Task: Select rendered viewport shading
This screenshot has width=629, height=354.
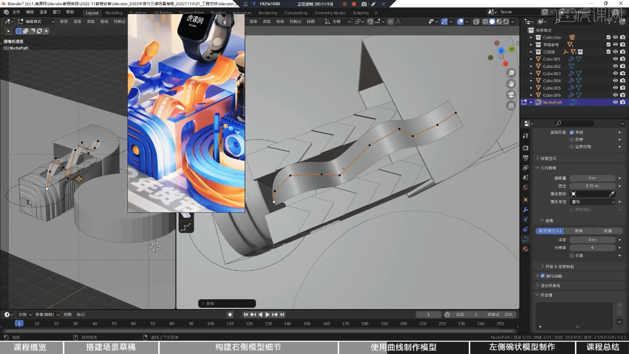Action: click(x=506, y=22)
